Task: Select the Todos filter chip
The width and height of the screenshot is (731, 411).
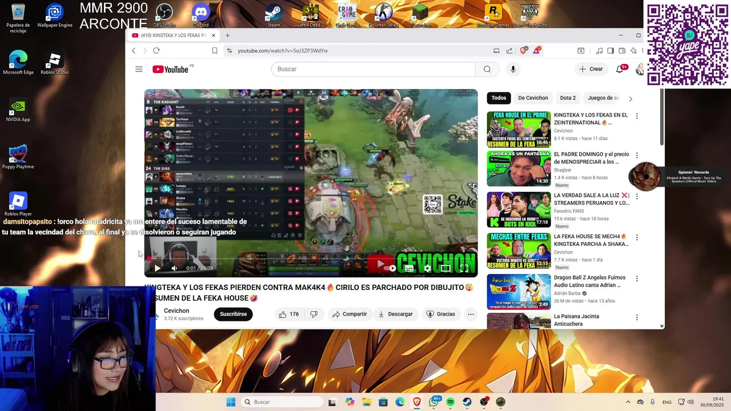Action: click(499, 98)
